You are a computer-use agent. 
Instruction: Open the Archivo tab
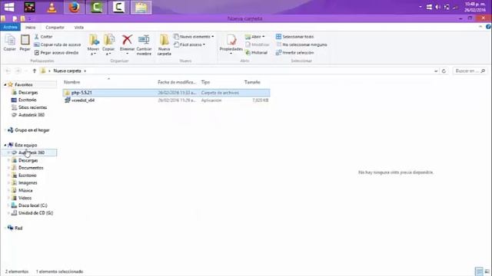(x=10, y=28)
